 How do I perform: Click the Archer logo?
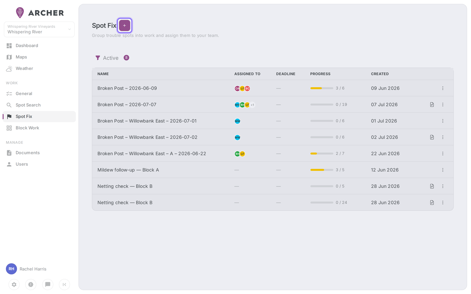(40, 13)
